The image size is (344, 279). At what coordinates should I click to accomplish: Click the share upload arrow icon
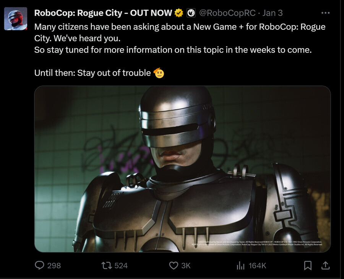[326, 266]
